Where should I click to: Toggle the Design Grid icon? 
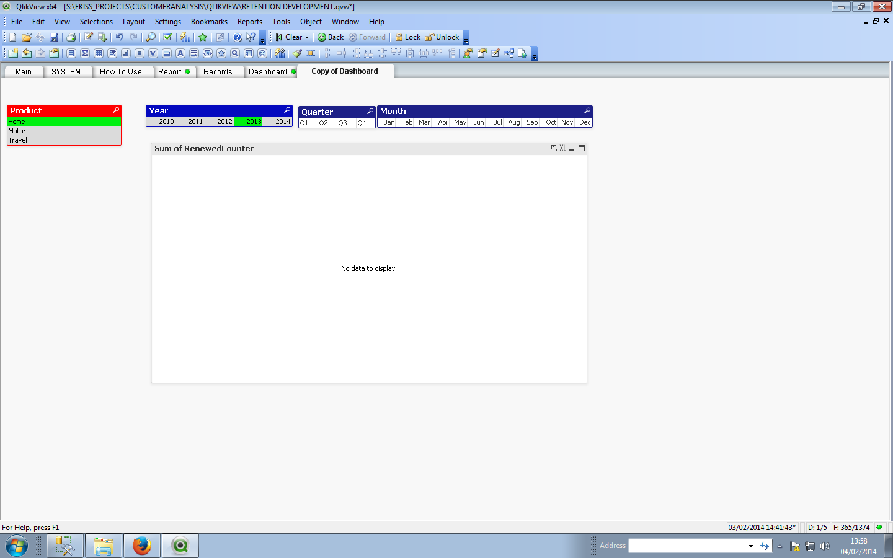pyautogui.click(x=311, y=53)
